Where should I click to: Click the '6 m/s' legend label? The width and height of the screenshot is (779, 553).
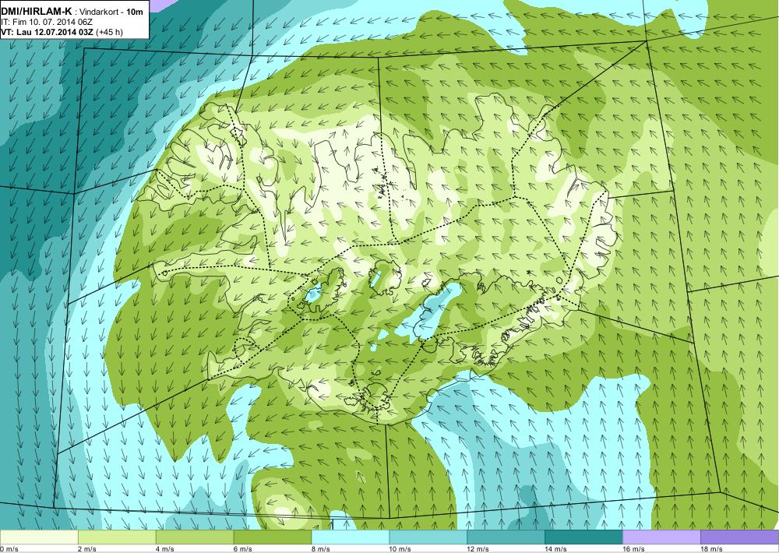[x=243, y=549]
